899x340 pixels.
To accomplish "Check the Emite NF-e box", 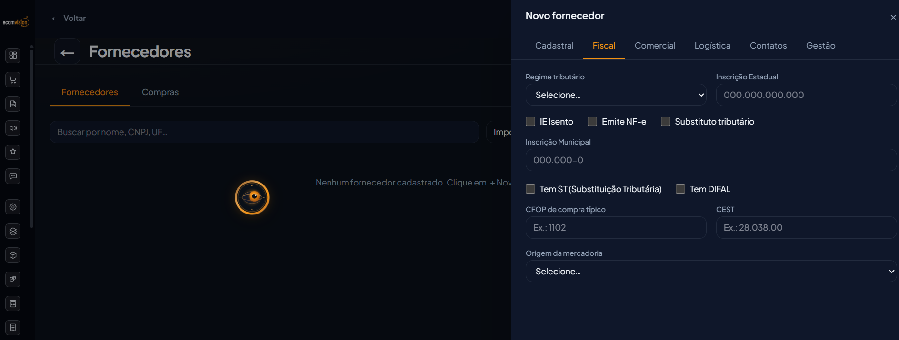I will tap(592, 121).
